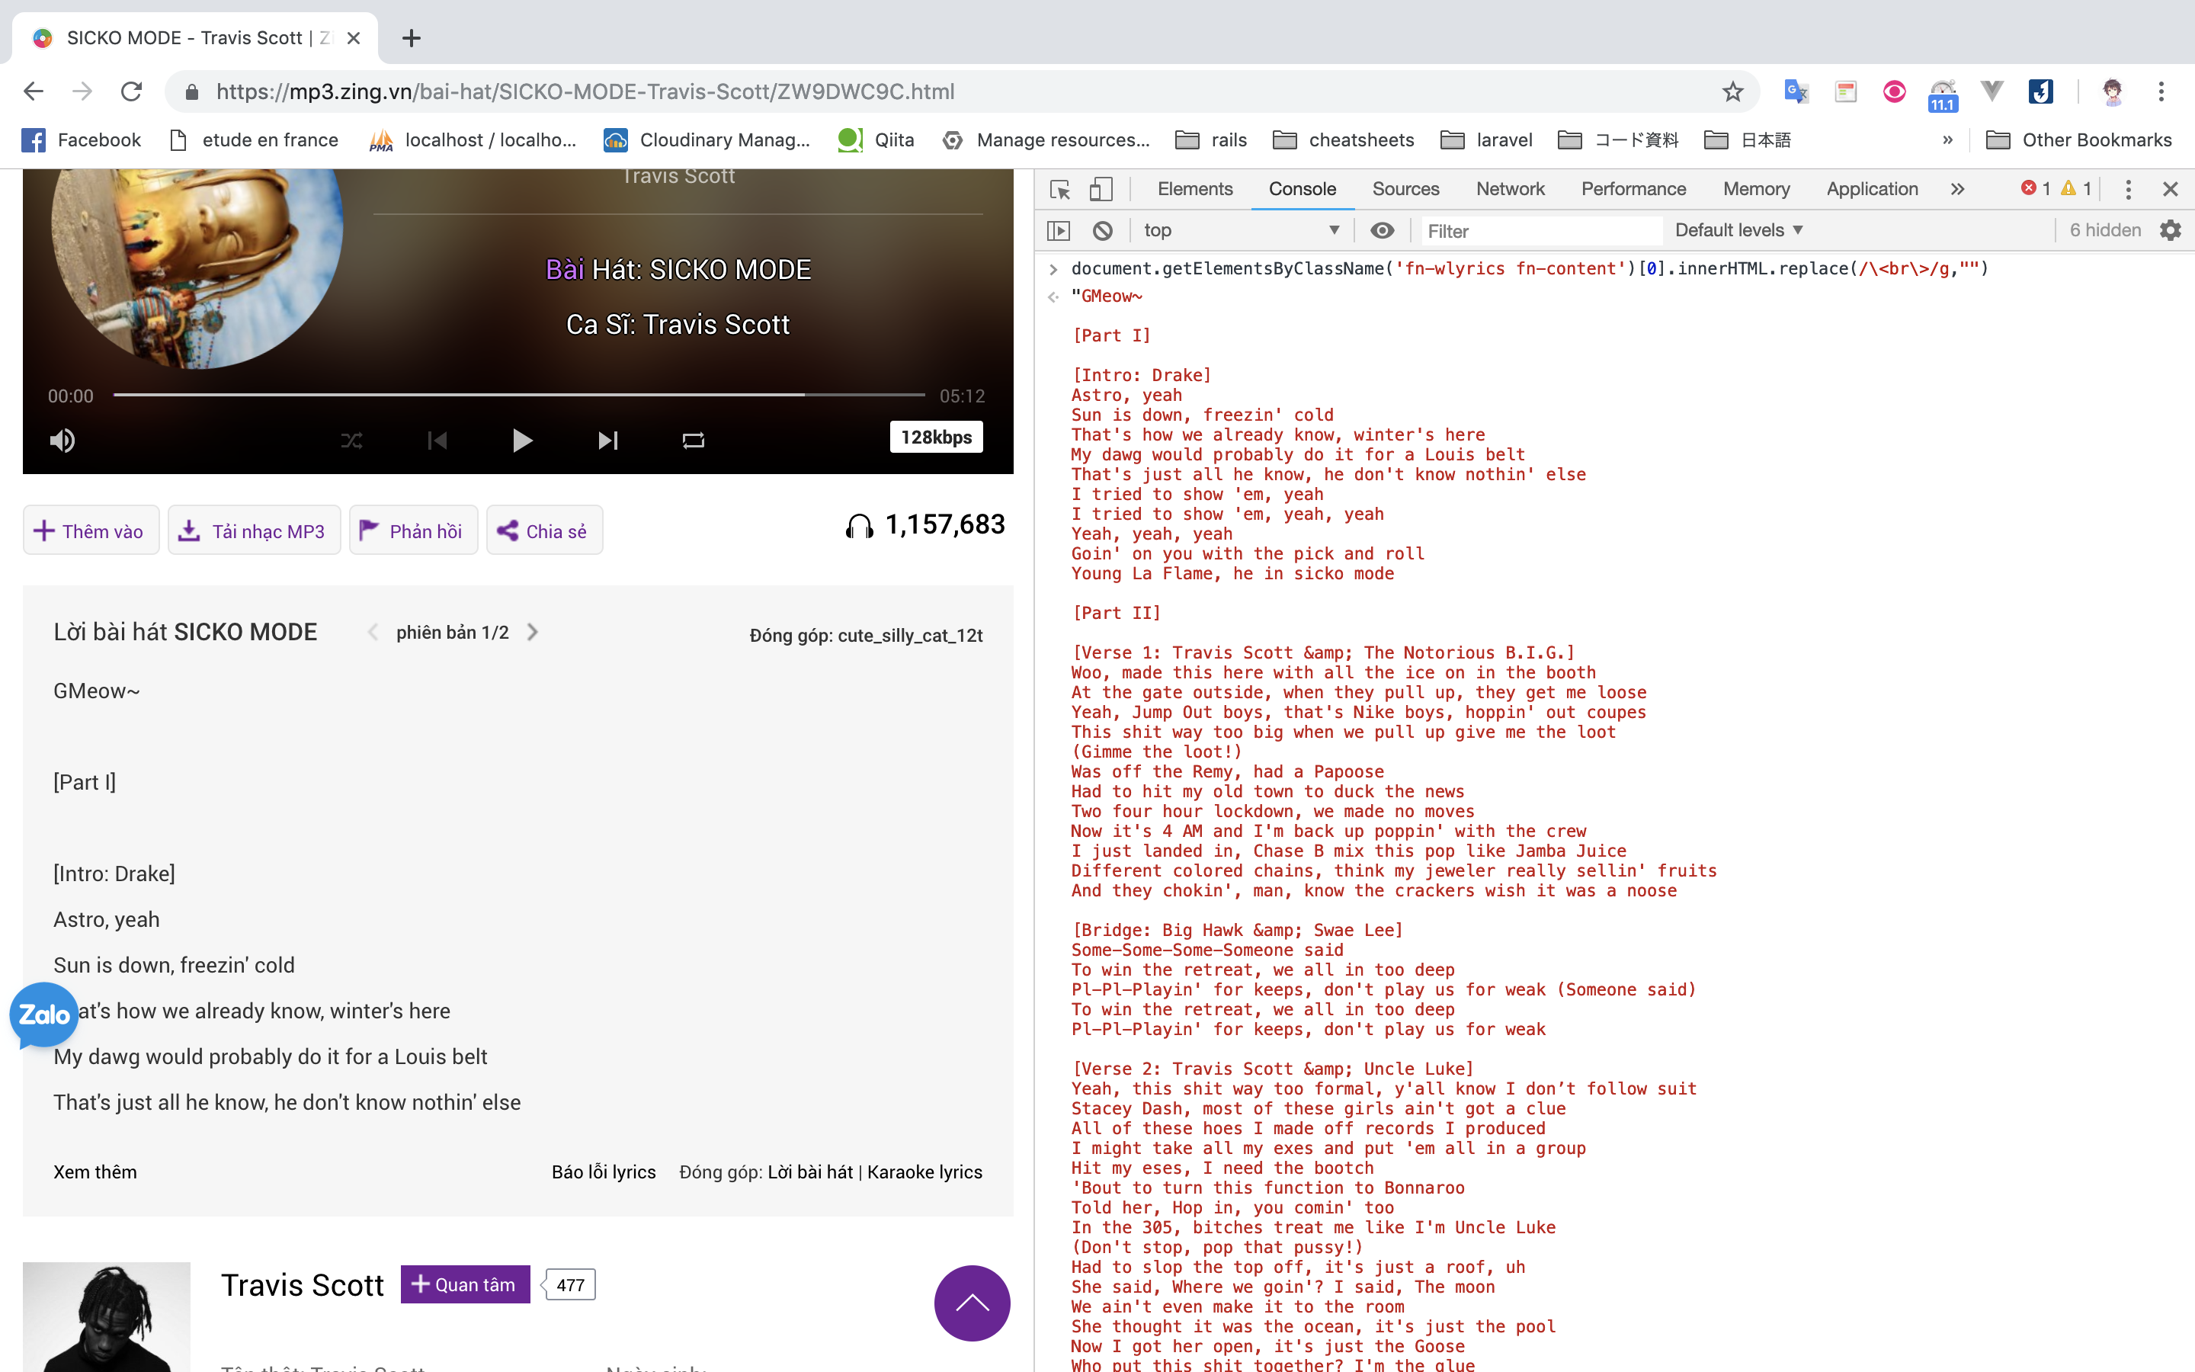Skip to the next track
2195x1372 pixels.
[607, 441]
